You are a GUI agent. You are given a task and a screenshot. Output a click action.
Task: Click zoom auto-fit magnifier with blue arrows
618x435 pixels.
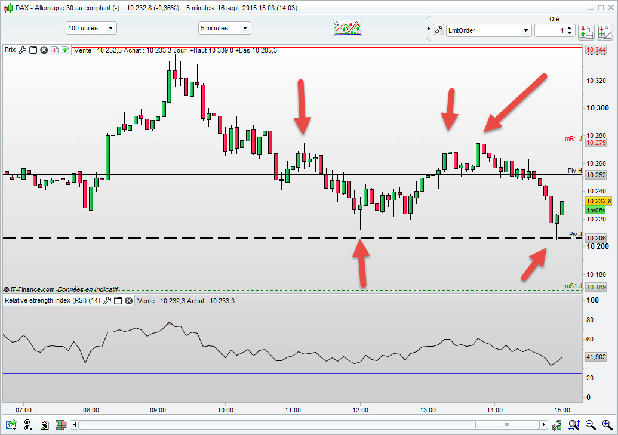(x=574, y=425)
